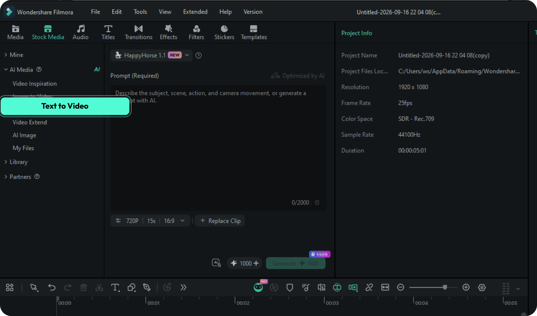The width and height of the screenshot is (537, 316).
Task: Open the Tools menu
Action: click(x=140, y=12)
